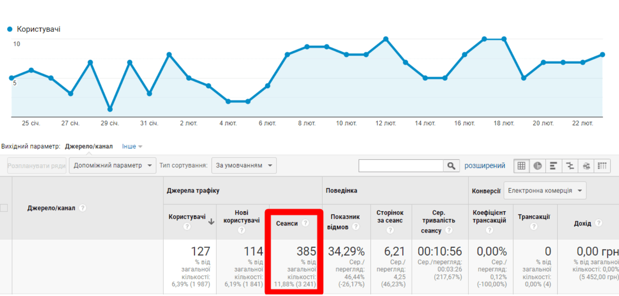Viewport: 619px width, 296px height.
Task: Click the total users value 127
Action: (x=200, y=251)
